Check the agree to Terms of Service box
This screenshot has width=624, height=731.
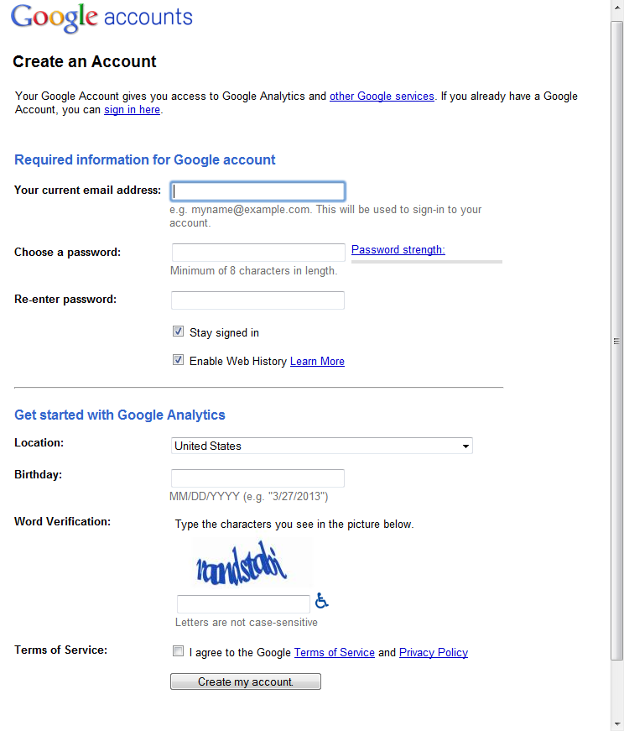[x=178, y=650]
